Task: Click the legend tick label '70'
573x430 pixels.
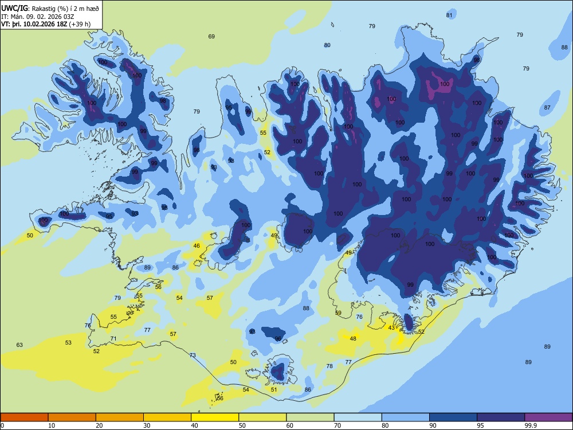Action: coord(337,425)
